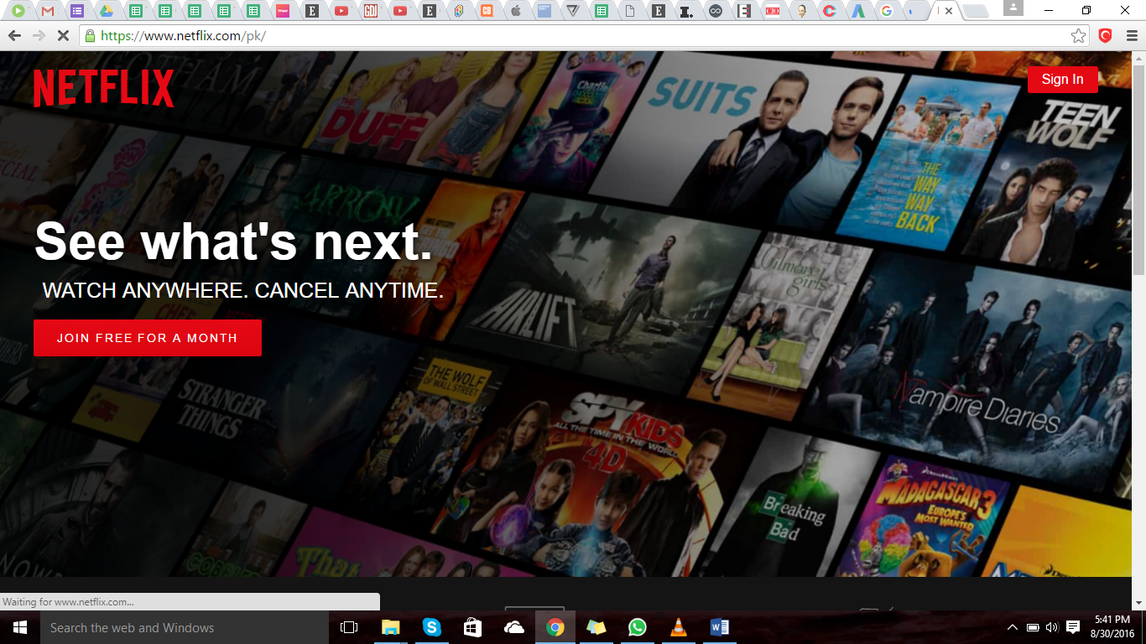1146x644 pixels.
Task: Open OneDrive from the taskbar
Action: pyautogui.click(x=513, y=627)
